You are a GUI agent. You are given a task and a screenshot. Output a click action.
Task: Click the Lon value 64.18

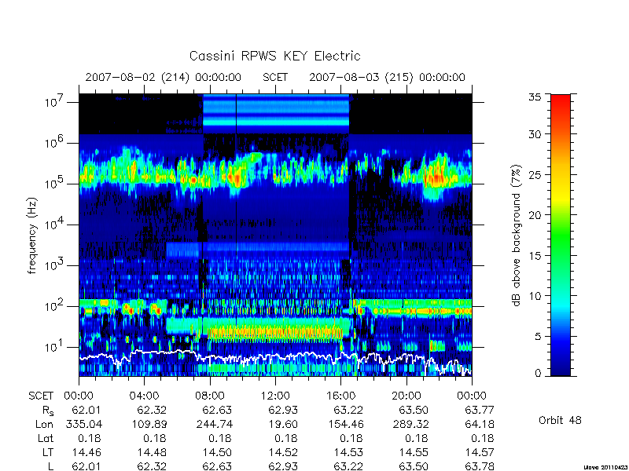pyautogui.click(x=480, y=424)
